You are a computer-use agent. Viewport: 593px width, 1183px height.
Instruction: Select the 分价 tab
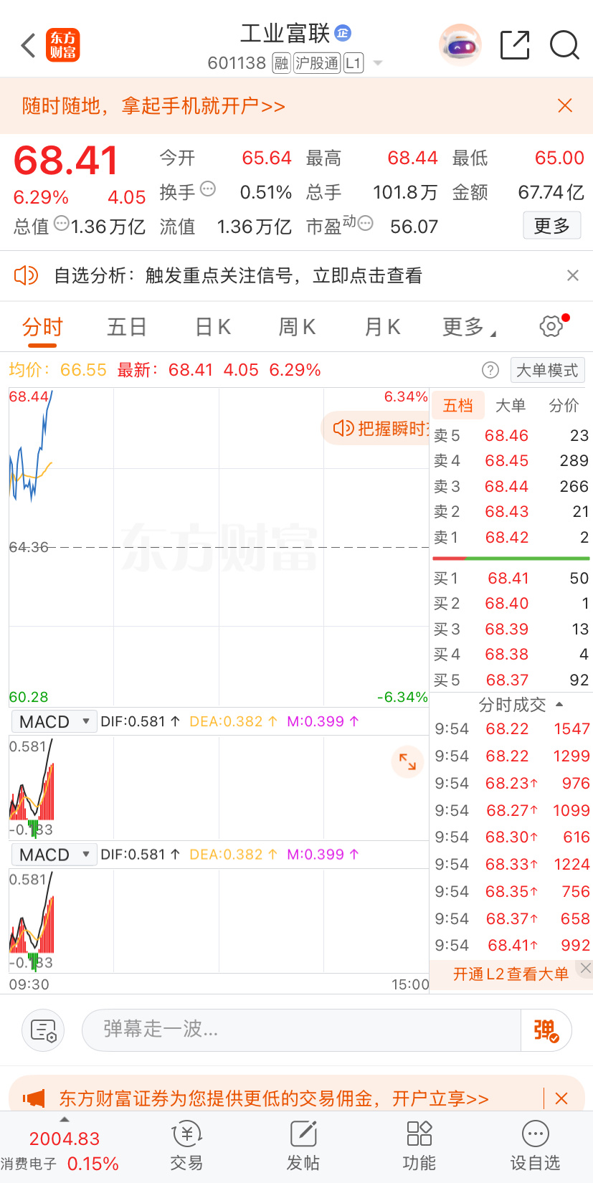coord(564,405)
